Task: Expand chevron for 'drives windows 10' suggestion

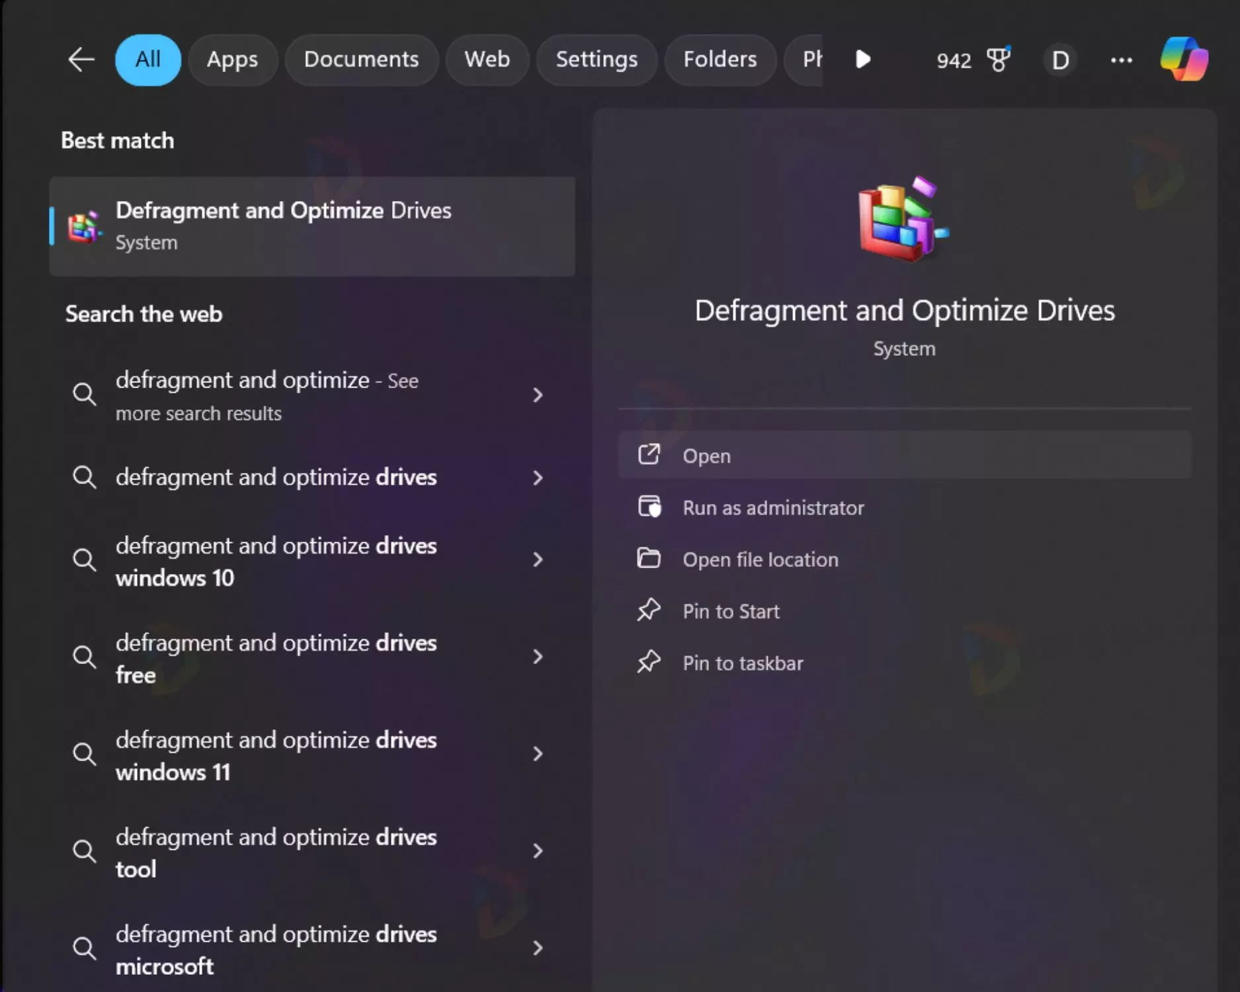Action: [x=538, y=559]
